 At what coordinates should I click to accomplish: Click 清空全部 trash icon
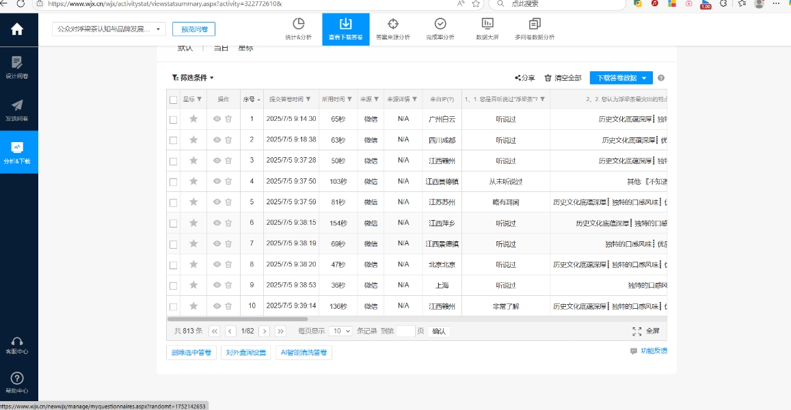coord(548,78)
